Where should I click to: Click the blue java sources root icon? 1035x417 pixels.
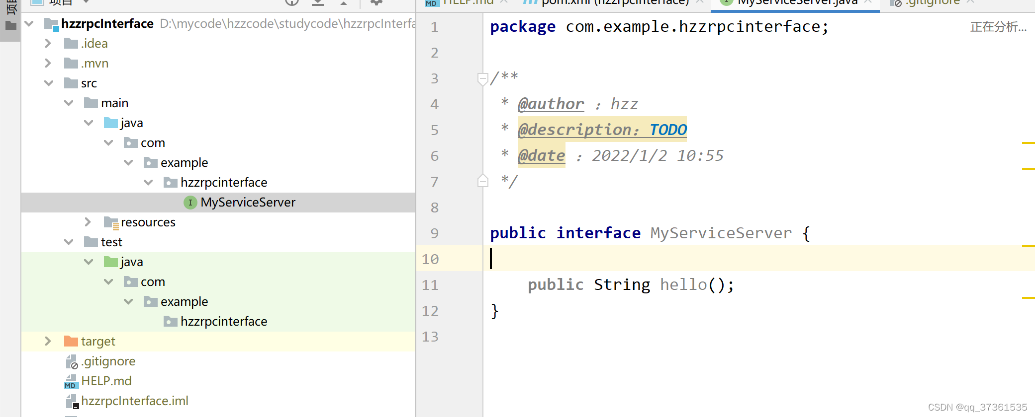[111, 123]
